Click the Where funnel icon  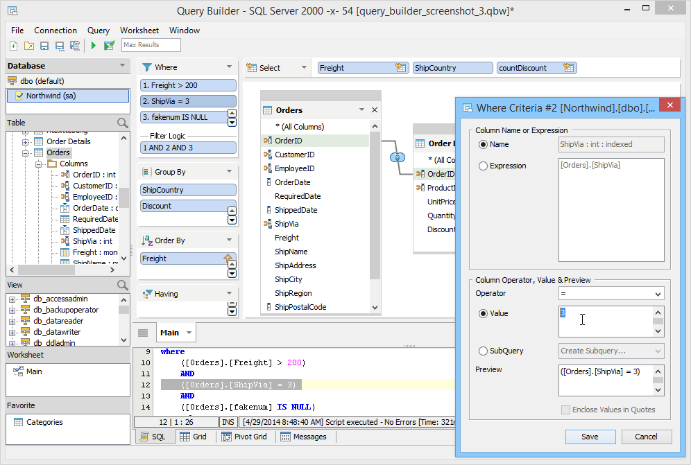(x=147, y=67)
